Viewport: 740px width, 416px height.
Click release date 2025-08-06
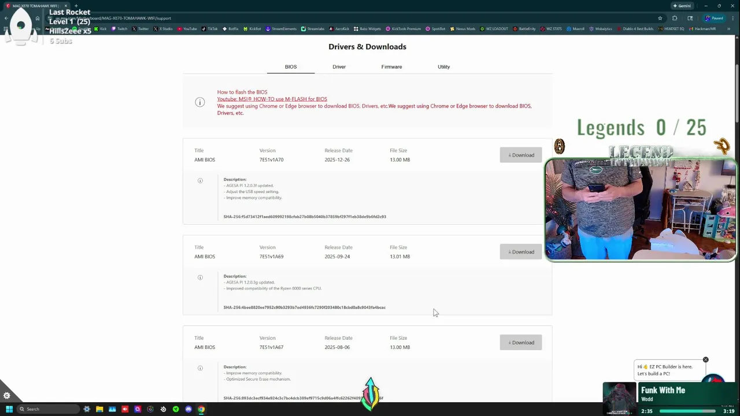click(x=337, y=347)
